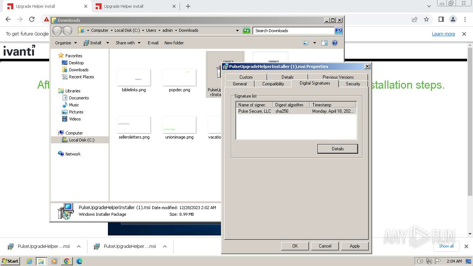Screen dimensions: 473x266
Task: Click Show all downloads button
Action: tap(446, 246)
